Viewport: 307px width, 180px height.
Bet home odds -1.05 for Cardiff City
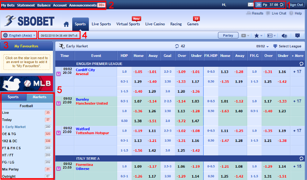click(138, 72)
